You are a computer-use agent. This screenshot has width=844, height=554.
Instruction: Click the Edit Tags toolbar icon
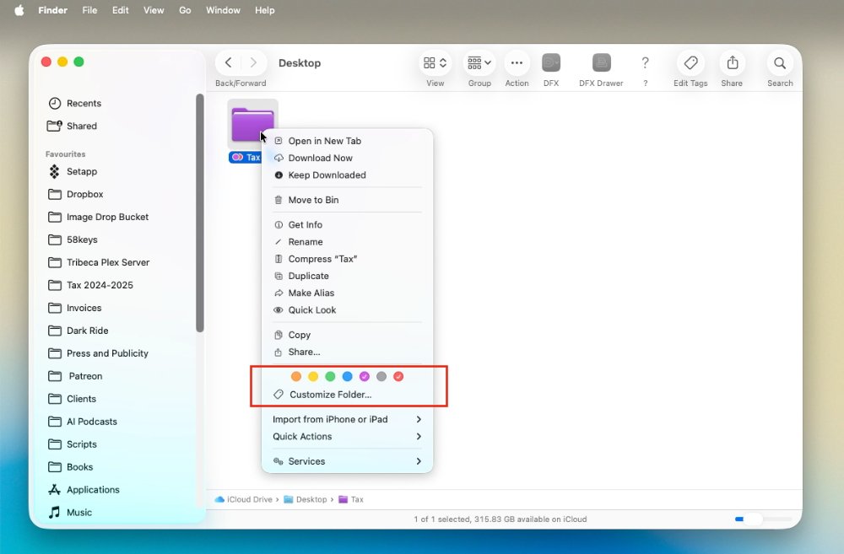point(690,63)
